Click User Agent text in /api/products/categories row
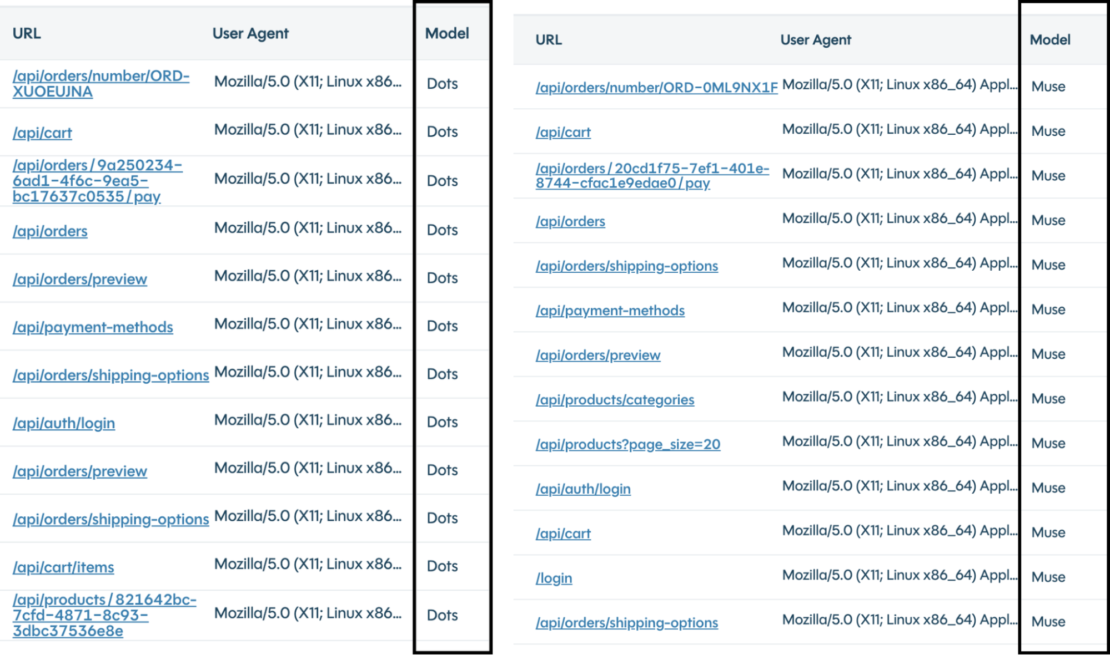This screenshot has width=1110, height=655. 900,397
